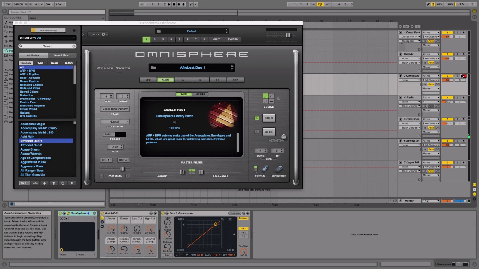Go to next patch with down arrow
The width and height of the screenshot is (479, 269).
(44, 183)
